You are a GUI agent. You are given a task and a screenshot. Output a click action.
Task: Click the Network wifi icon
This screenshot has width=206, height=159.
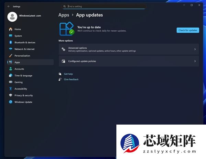pos(11,49)
